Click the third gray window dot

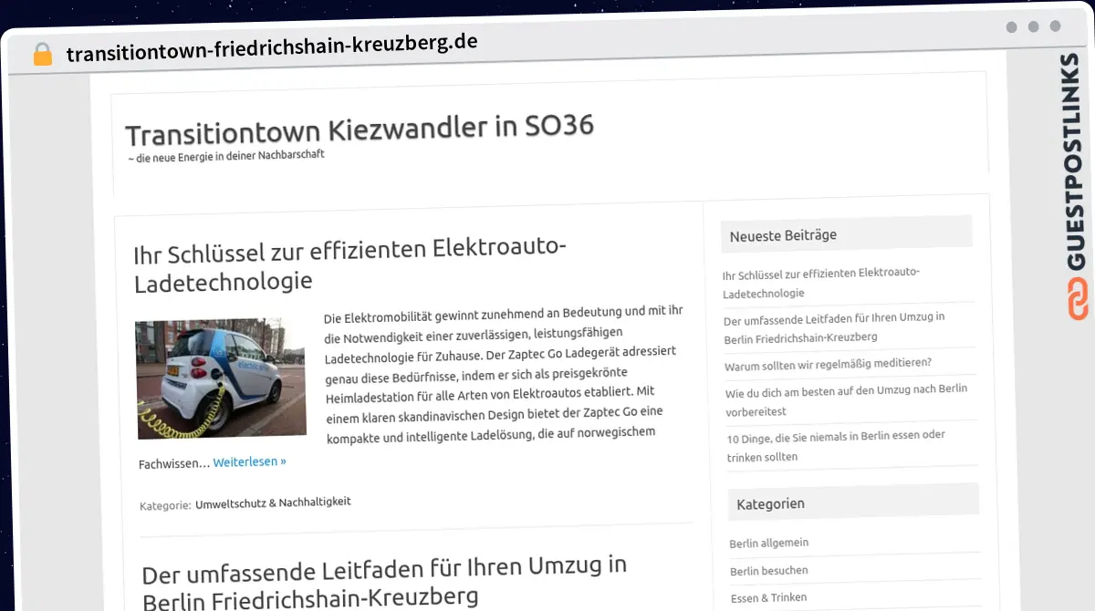tap(1055, 27)
